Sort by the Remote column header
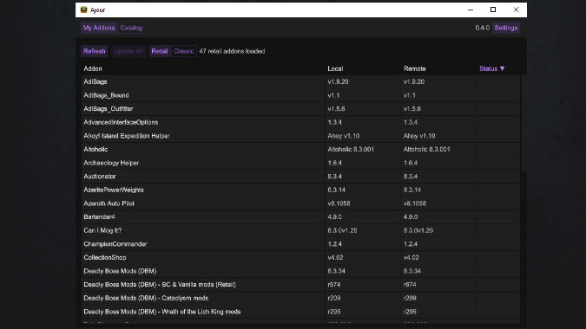Viewport: 586px width, 329px height. 414,68
